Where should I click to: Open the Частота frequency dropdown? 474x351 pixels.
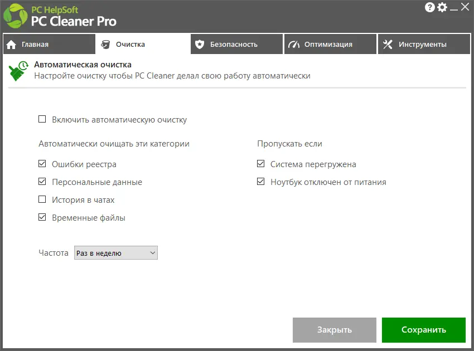(116, 253)
